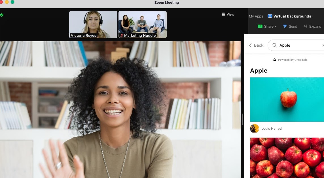
Task: Click the green fullscreen window button
Action: [12, 2]
